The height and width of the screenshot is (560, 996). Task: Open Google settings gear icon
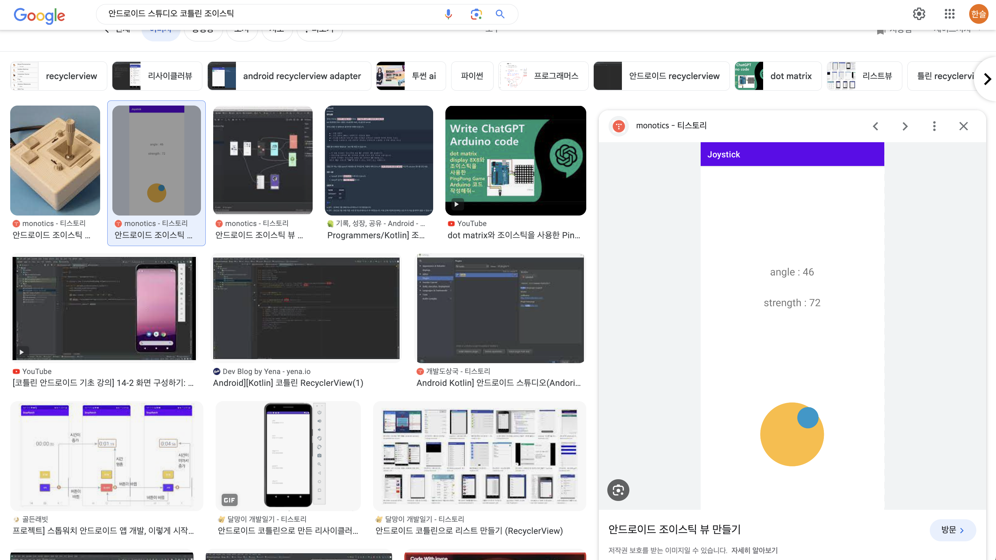tap(919, 14)
